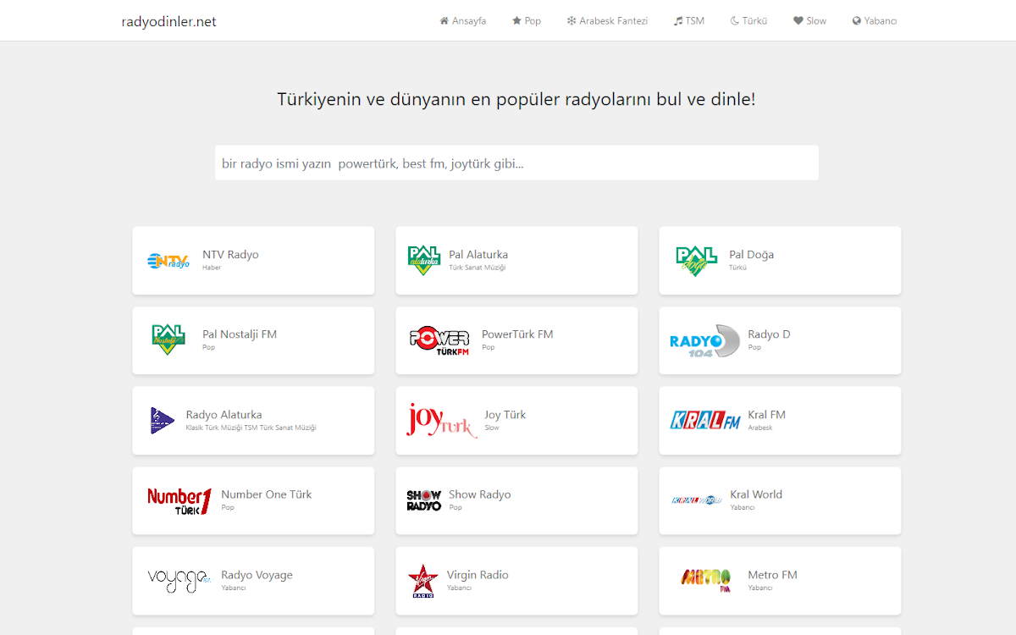The width and height of the screenshot is (1016, 635).
Task: Click the Arabesk label under Kral FM
Action: coord(760,428)
